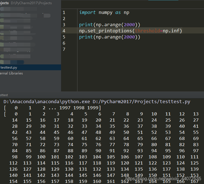Click the value 125 in the console output
Viewport: 204px width, 184px height.
pos(194,163)
